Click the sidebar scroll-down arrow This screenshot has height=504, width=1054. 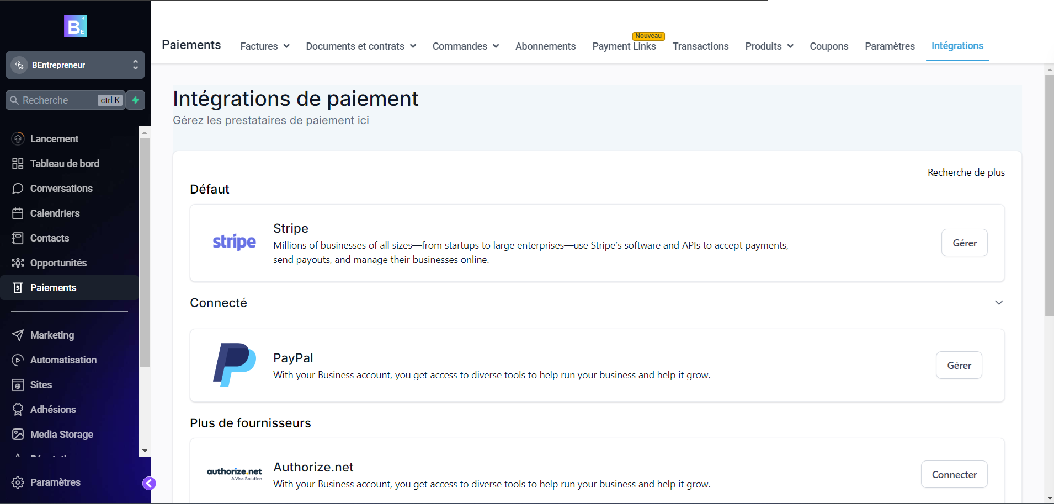(x=145, y=451)
